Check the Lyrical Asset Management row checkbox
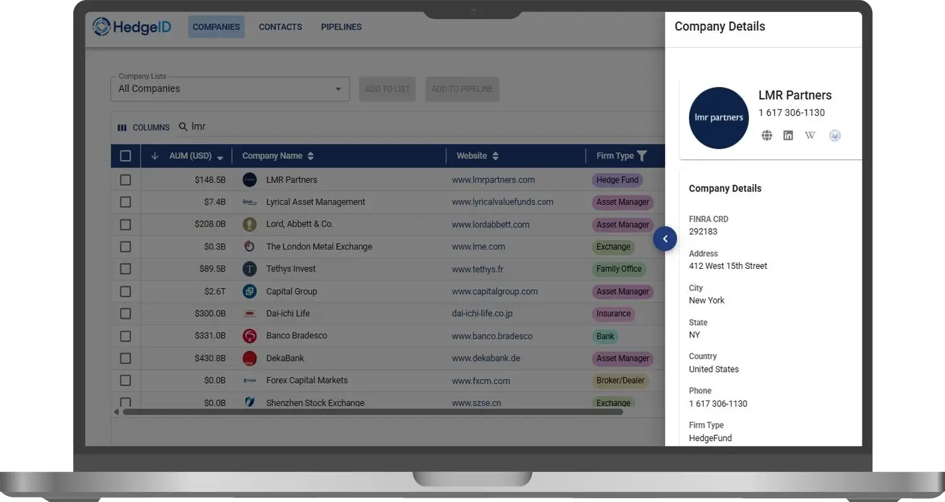The height and width of the screenshot is (502, 945). [x=125, y=202]
